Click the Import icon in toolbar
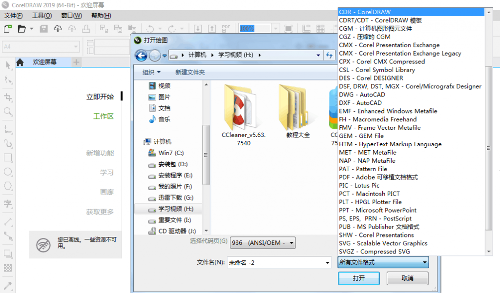Image resolution: width=500 pixels, height=293 pixels. click(198, 29)
